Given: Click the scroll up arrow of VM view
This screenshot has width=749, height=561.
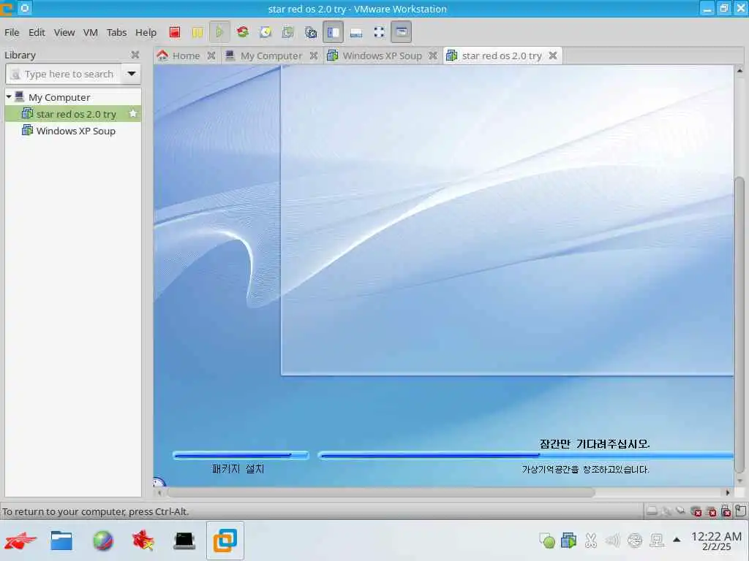Looking at the screenshot, I should coord(739,70).
